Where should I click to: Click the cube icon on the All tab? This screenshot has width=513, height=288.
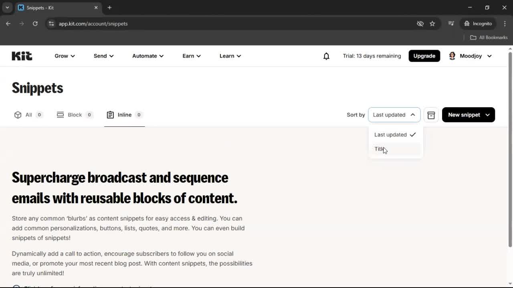[x=18, y=115]
